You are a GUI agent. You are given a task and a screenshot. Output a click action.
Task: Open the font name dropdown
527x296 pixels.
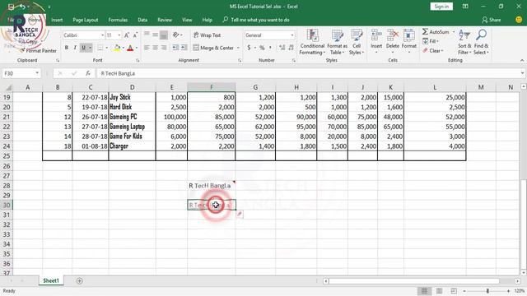coord(102,35)
